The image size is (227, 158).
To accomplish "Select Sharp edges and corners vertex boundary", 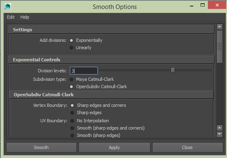I will point(72,105).
